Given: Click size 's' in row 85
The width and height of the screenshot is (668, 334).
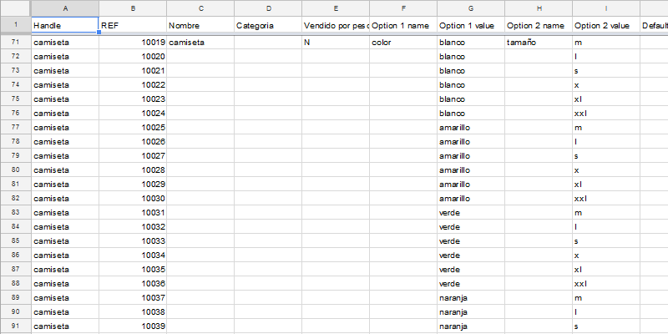Looking at the screenshot, I should [x=606, y=241].
